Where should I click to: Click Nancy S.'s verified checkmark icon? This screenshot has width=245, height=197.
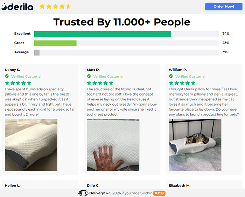click(7, 76)
